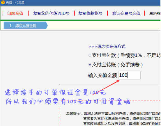
Task: Focus the 输入充值金额 field showing 100
Action: tap(129, 75)
